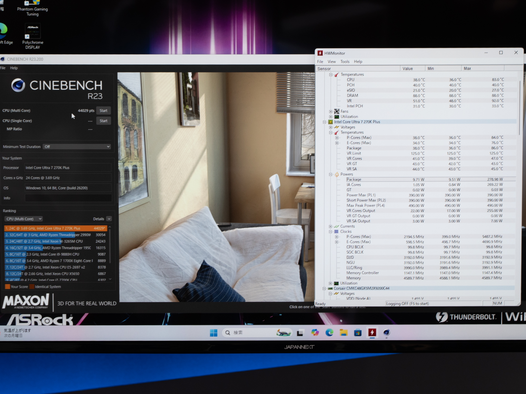
Task: Open Polychrome DISPLAY desktop shortcut
Action: click(x=33, y=36)
